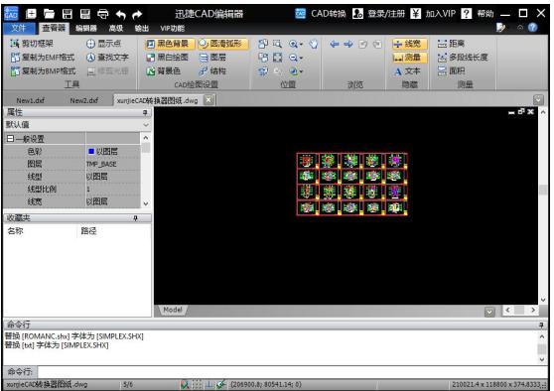Image resolution: width=554 pixels, height=391 pixels.
Task: Open a file with the folder icon
Action: coord(49,14)
